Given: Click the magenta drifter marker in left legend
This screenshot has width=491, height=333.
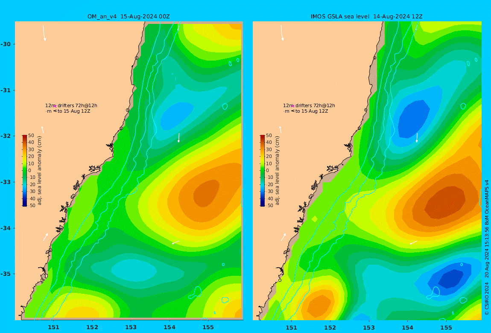Looking at the screenshot, I should (55, 106).
